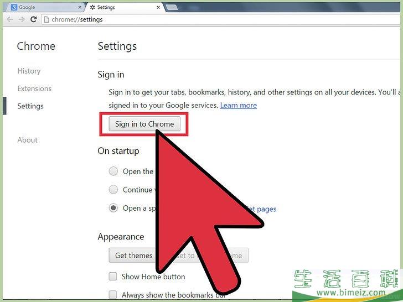The height and width of the screenshot is (302, 403).
Task: Click the Learn more link
Action: (x=239, y=105)
